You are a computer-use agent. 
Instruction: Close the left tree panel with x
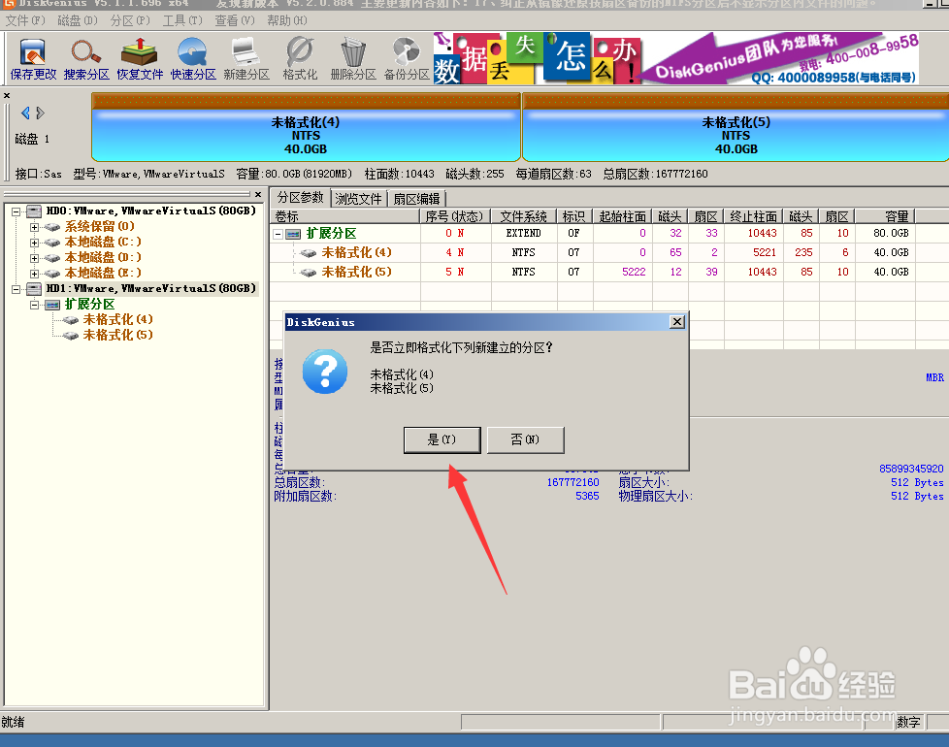[x=258, y=194]
